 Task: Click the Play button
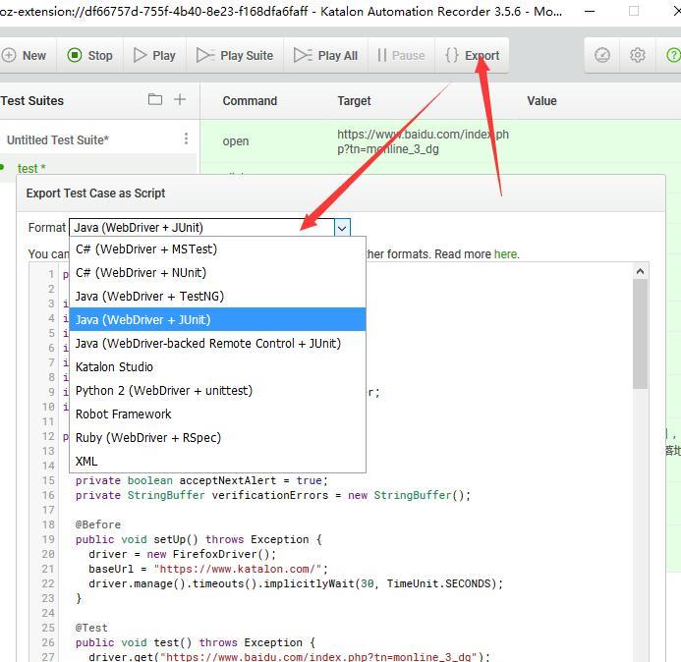point(154,56)
